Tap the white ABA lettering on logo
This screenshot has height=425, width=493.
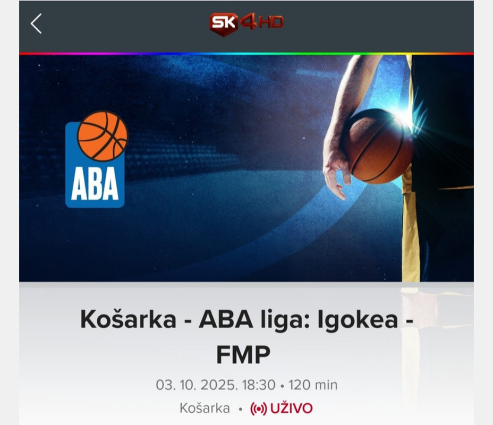coord(95,184)
